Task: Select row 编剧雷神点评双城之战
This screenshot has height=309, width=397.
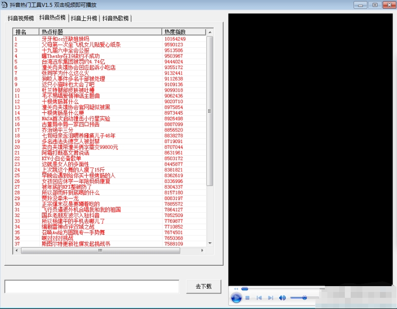Action: pyautogui.click(x=110, y=227)
